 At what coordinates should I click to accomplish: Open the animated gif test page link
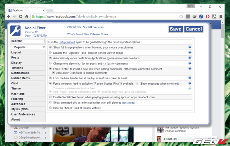(129, 103)
